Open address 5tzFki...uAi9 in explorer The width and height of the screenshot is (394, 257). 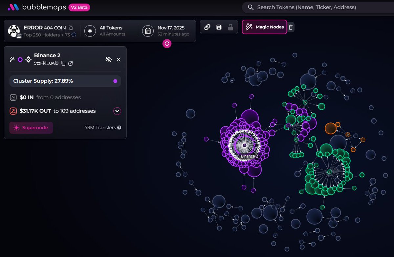tap(71, 63)
